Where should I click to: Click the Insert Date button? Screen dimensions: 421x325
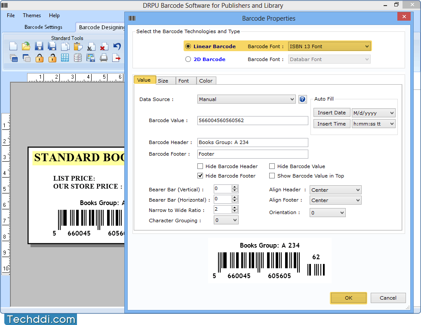coord(332,113)
